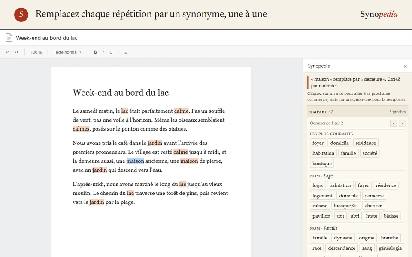Pick synonym pavillon
The width and height of the screenshot is (412, 257).
[x=321, y=216]
